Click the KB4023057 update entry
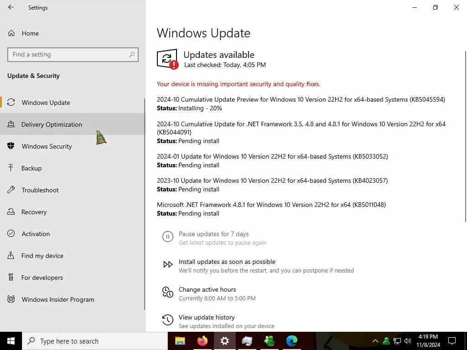The height and width of the screenshot is (350, 467). pyautogui.click(x=272, y=180)
